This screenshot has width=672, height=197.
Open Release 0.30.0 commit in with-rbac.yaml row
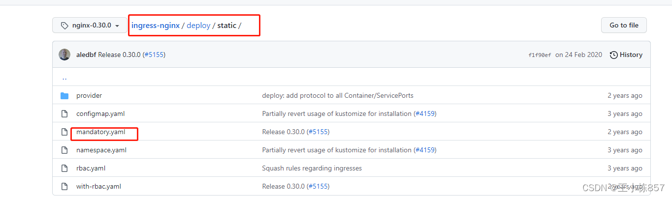pos(284,186)
